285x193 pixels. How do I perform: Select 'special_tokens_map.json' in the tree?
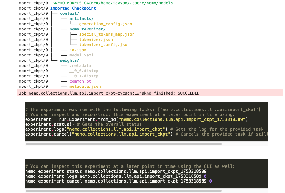[107, 34]
